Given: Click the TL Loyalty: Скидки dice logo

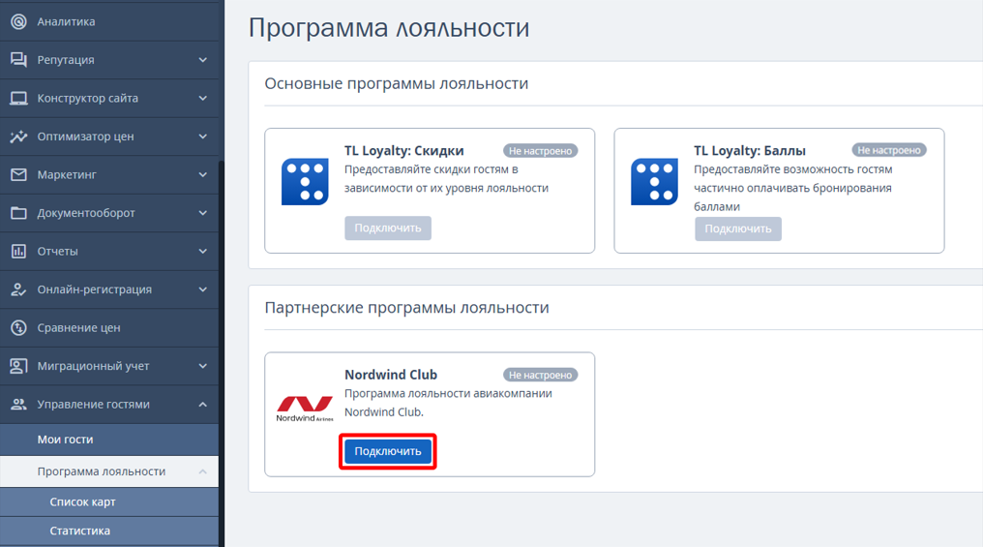Looking at the screenshot, I should pyautogui.click(x=305, y=182).
